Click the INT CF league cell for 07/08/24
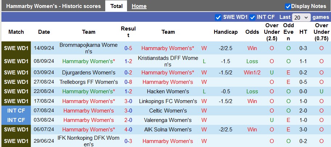The height and width of the screenshot is (147, 331). coord(16,111)
